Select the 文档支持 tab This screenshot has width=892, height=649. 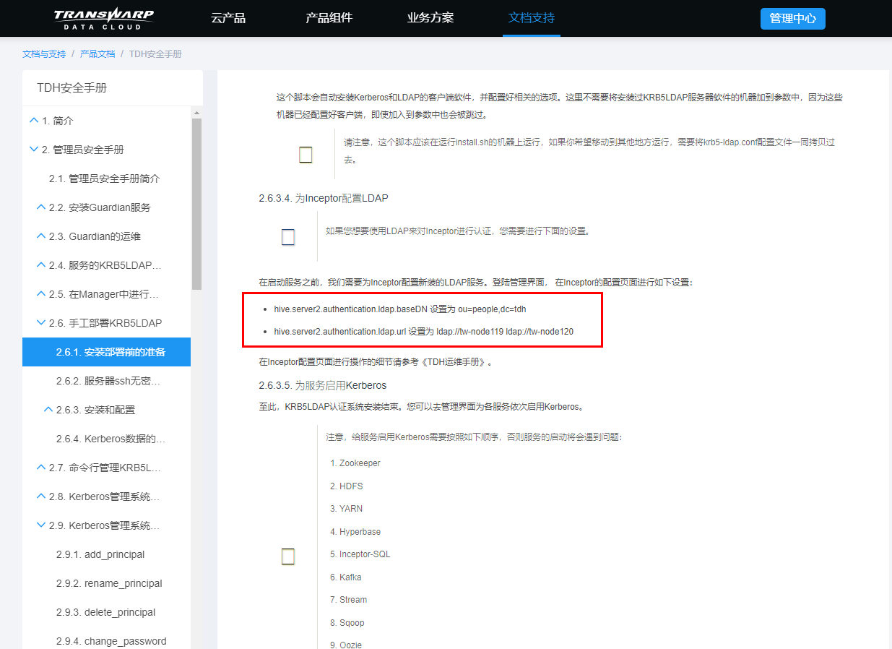(x=531, y=18)
